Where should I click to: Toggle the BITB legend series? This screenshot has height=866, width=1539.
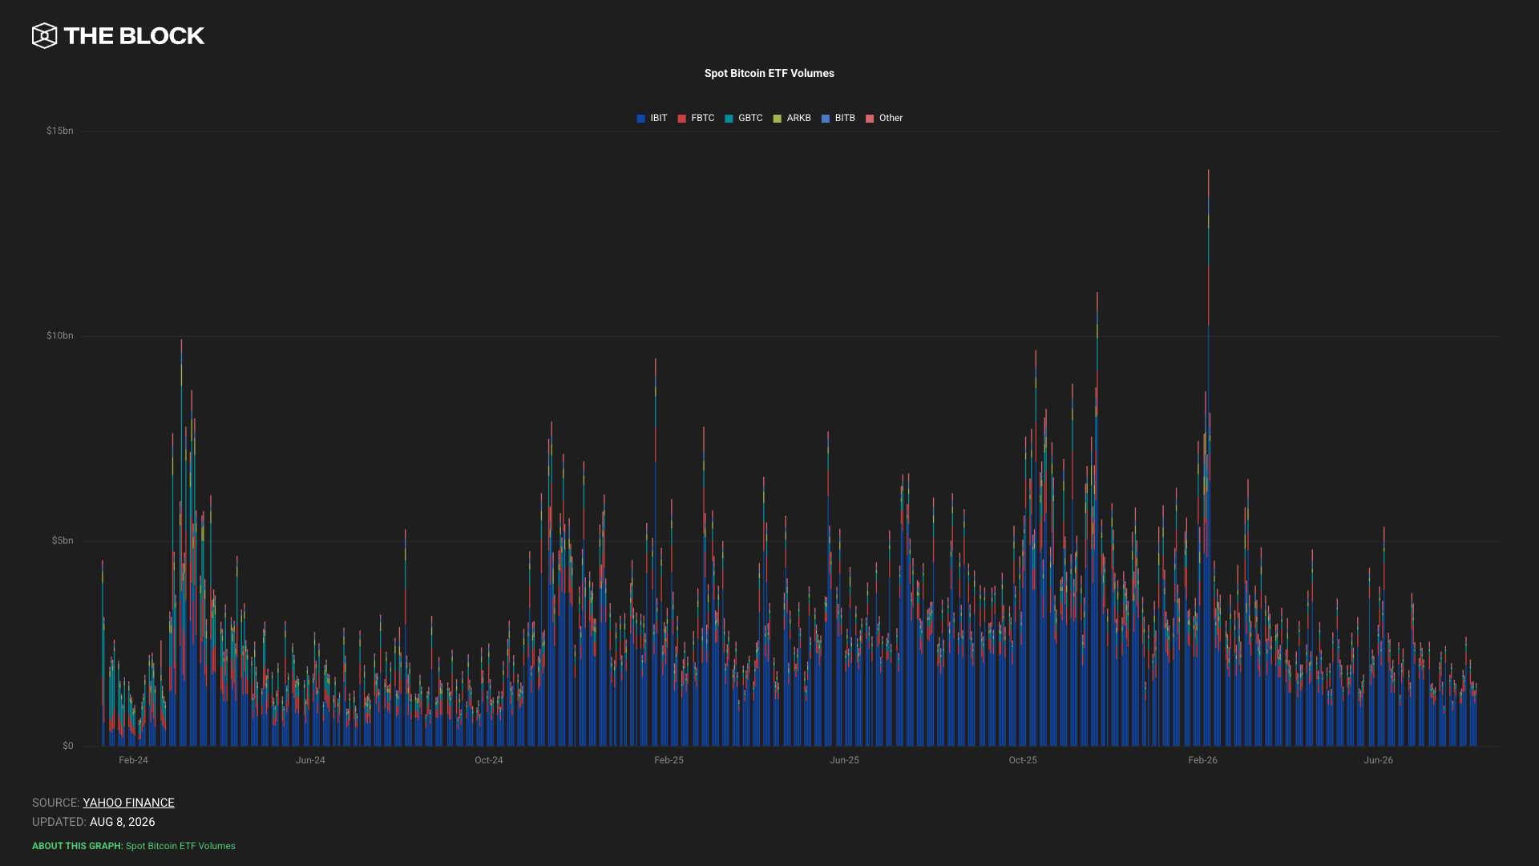coord(838,118)
